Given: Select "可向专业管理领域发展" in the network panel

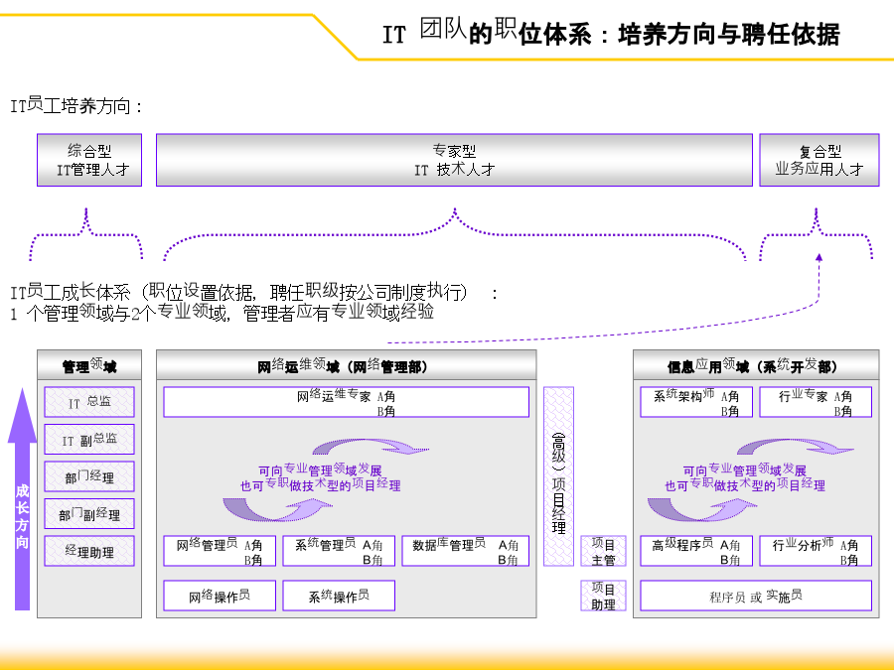Looking at the screenshot, I should [x=320, y=470].
